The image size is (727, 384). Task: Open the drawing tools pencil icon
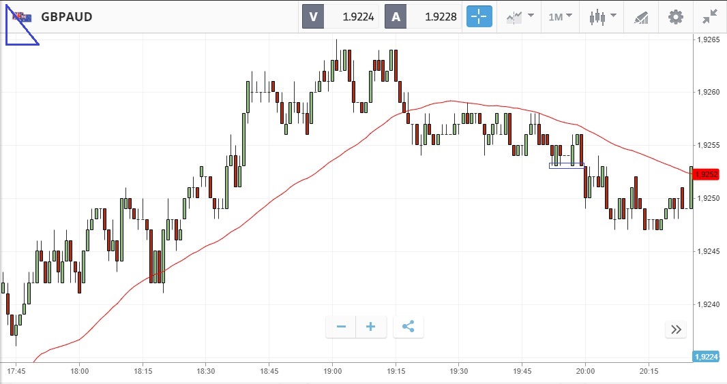[641, 16]
